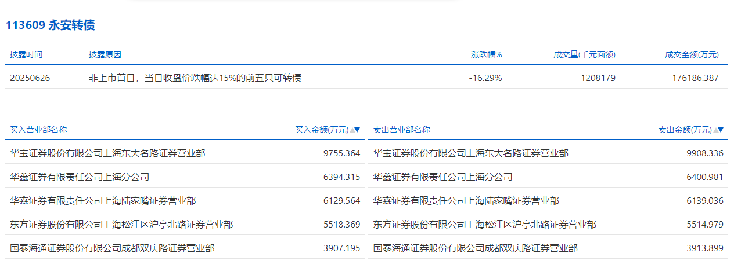Select sell amount 6139.036
This screenshot has width=734, height=264.
705,200
